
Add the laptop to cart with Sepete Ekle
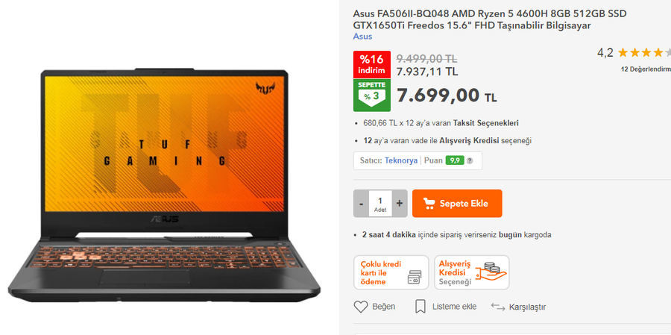click(457, 204)
